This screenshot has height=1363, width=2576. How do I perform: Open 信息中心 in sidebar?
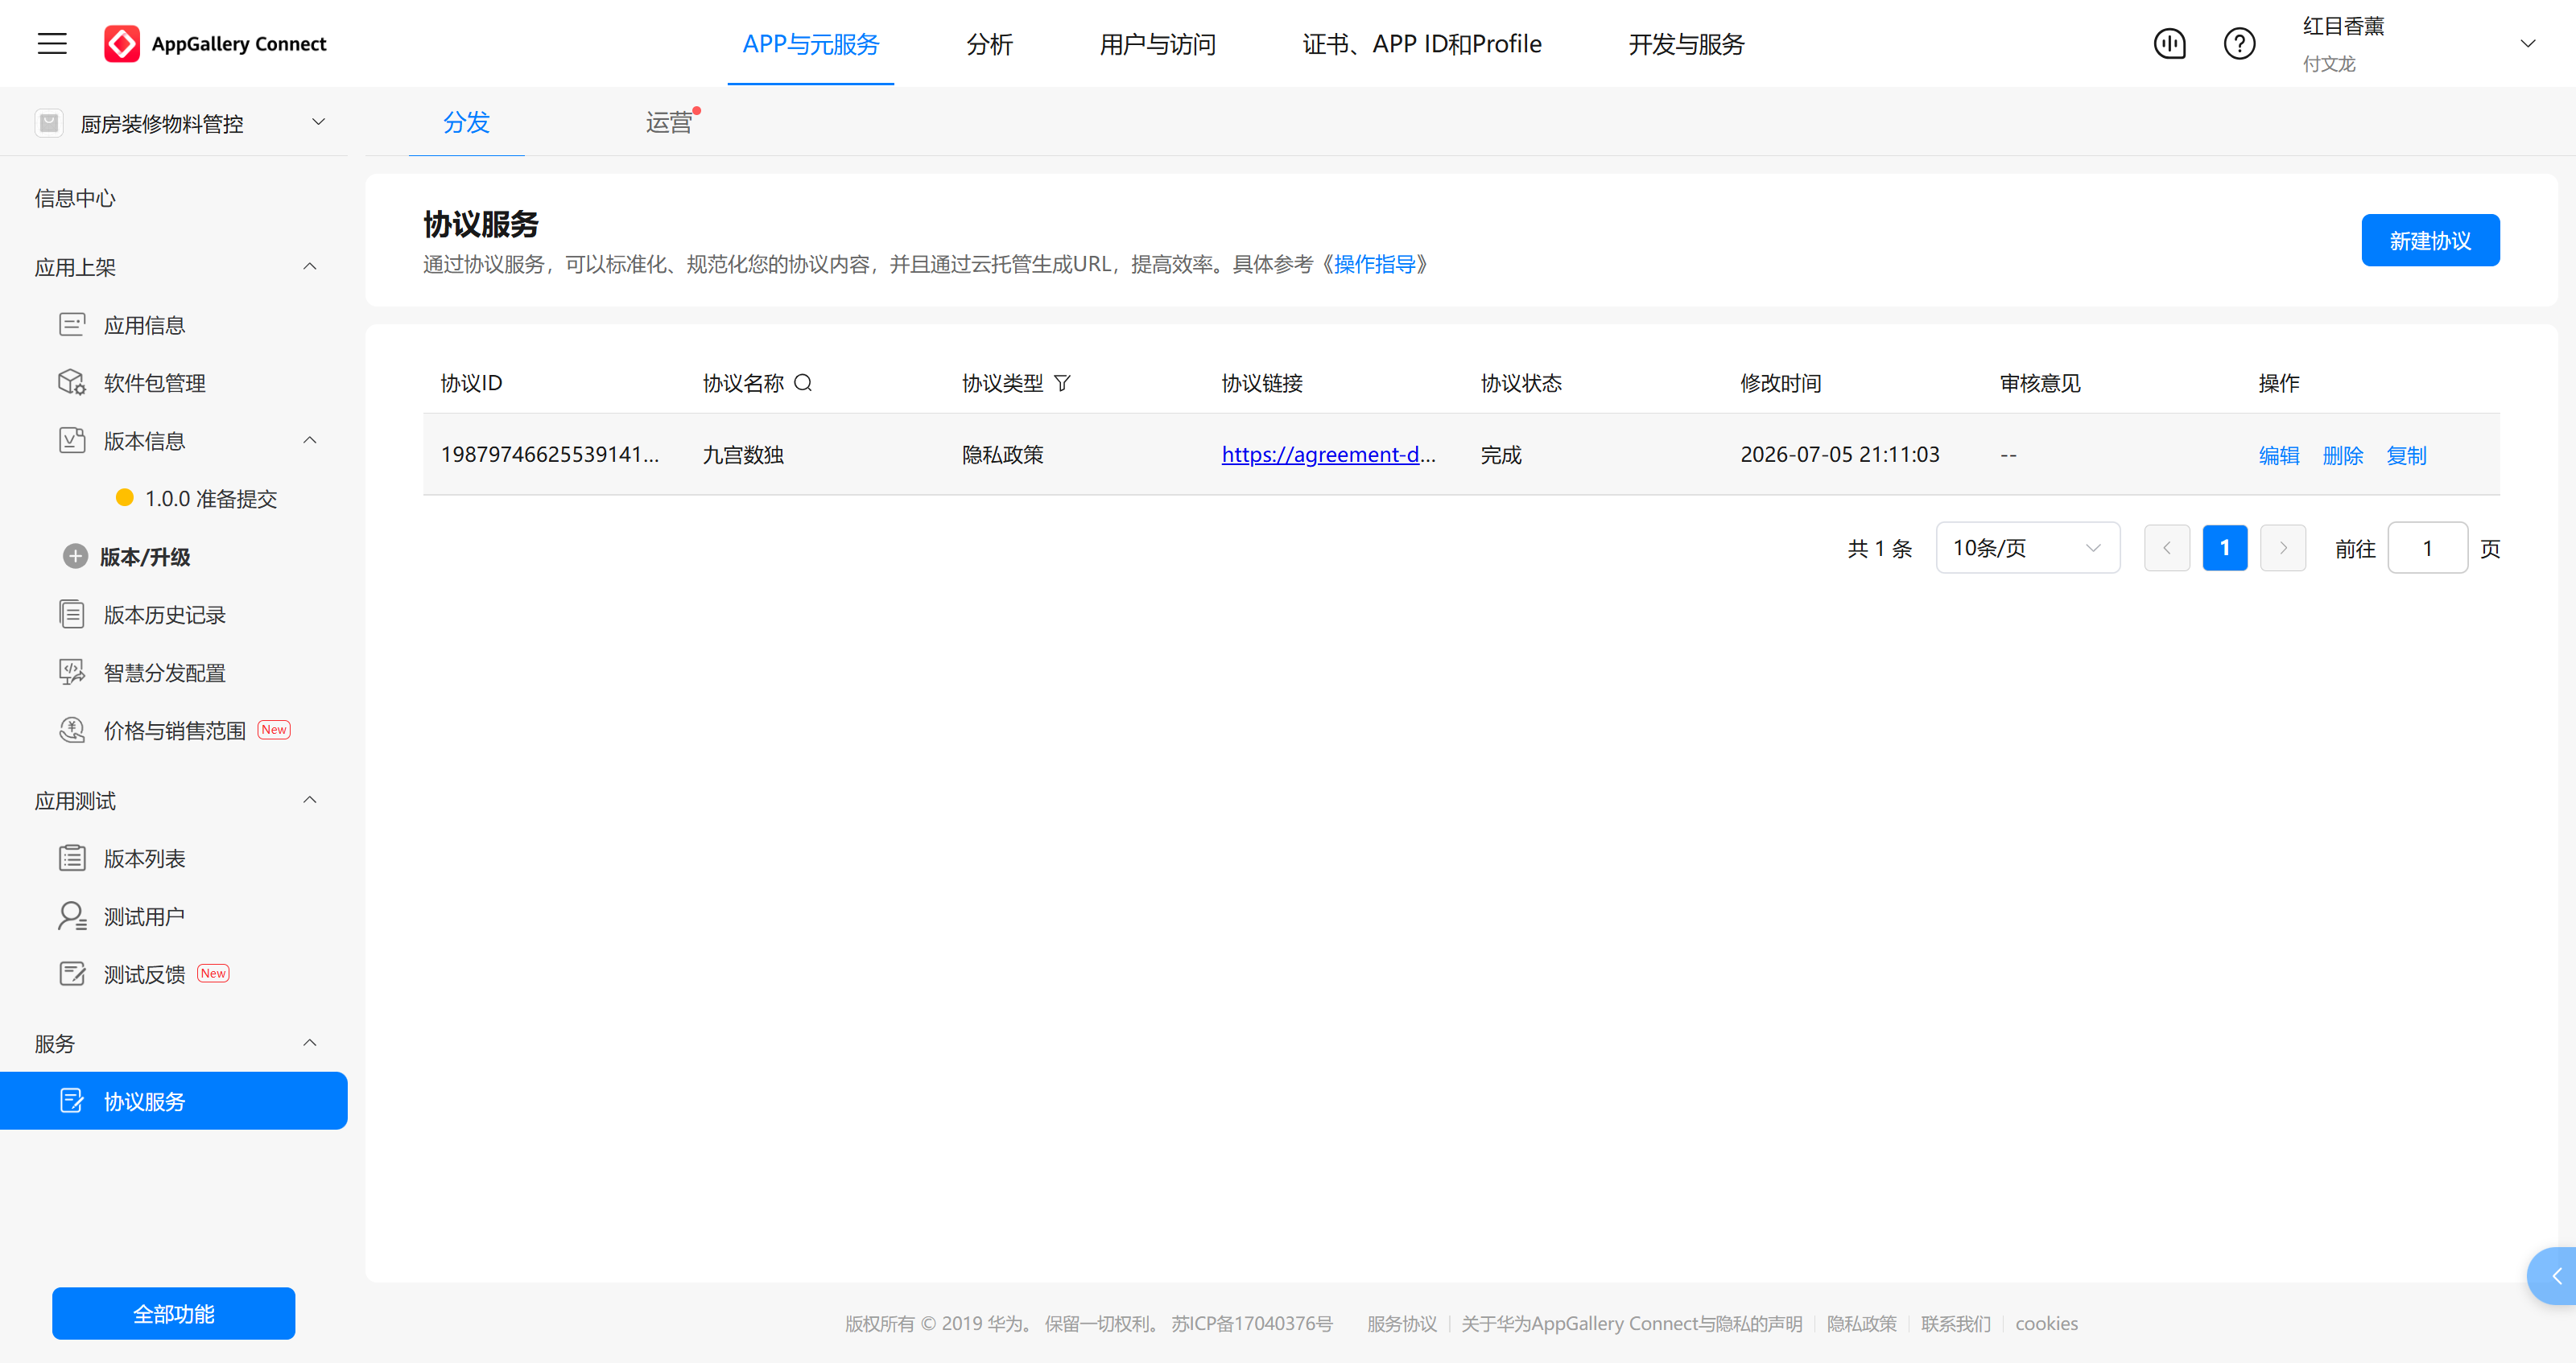(75, 198)
